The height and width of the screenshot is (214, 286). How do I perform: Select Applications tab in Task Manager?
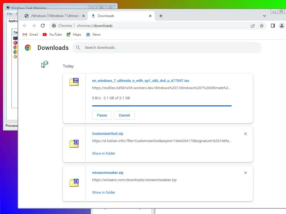tap(13, 21)
